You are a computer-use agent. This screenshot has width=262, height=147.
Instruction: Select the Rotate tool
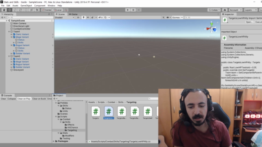(x=15, y=10)
